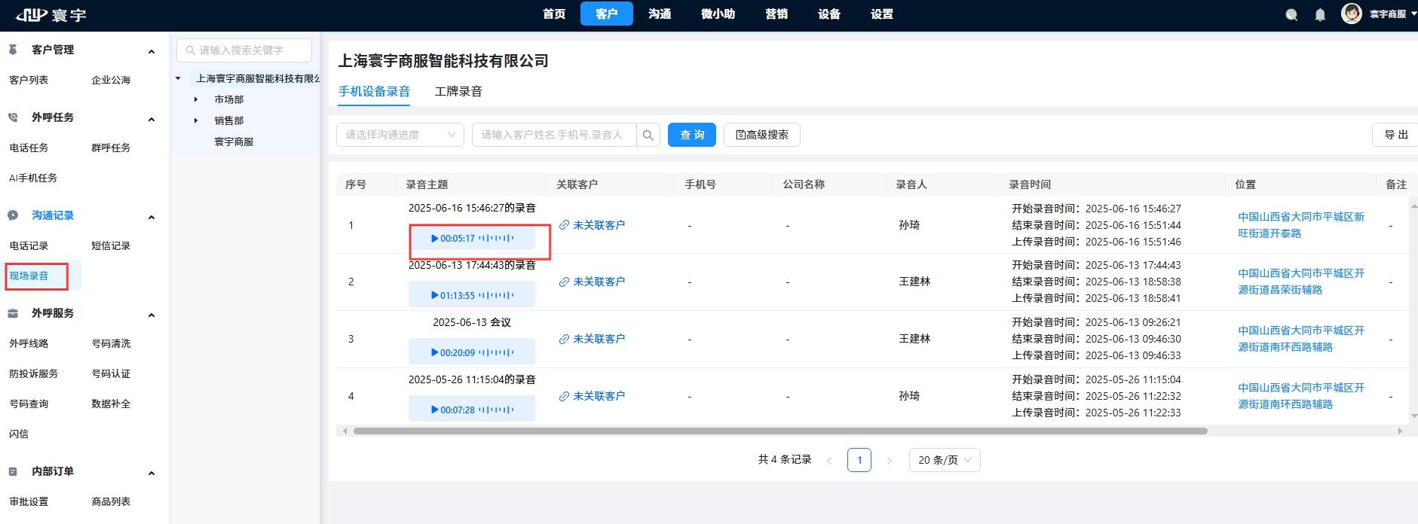The image size is (1418, 524).
Task: Click the search magnifier button beside customer input
Action: pos(648,135)
